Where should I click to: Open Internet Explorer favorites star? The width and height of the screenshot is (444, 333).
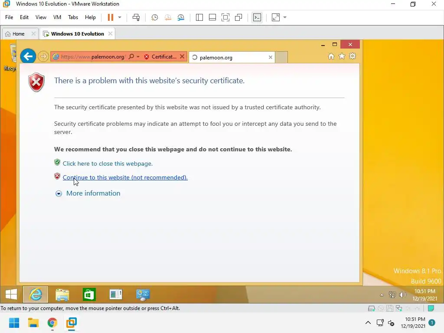pos(342,56)
